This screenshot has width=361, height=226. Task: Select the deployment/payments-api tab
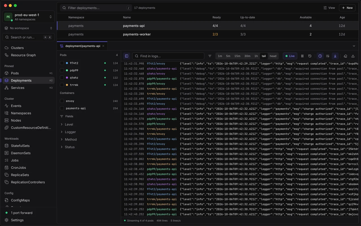pos(82,46)
